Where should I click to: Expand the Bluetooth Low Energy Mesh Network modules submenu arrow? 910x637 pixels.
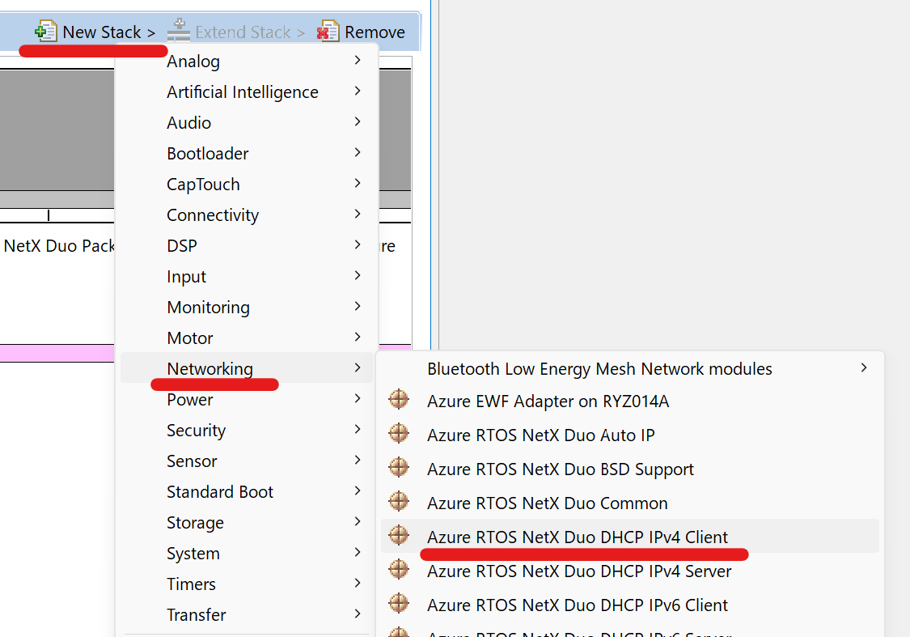click(x=864, y=367)
